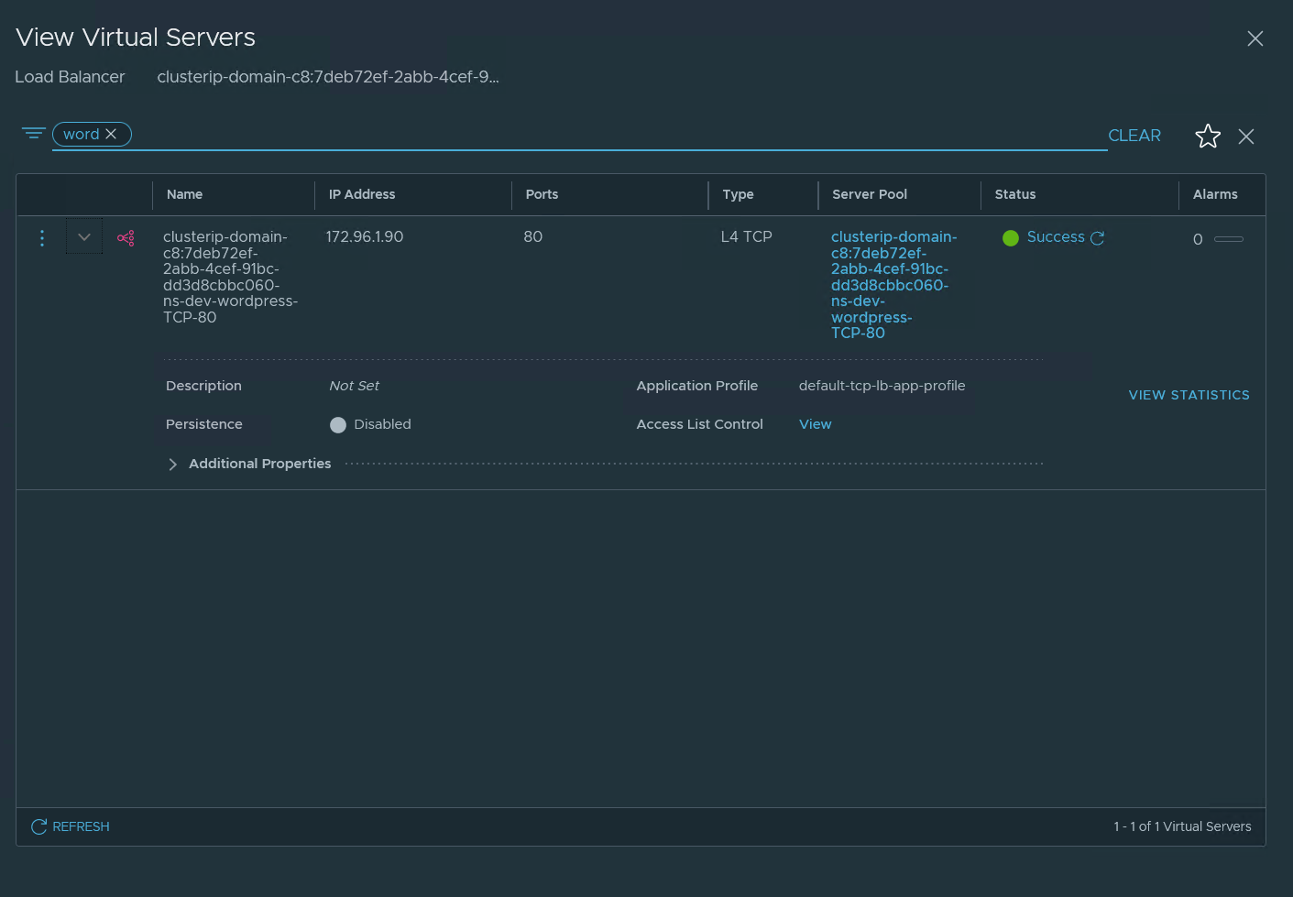Click the filter lines icon
1293x897 pixels.
(33, 134)
